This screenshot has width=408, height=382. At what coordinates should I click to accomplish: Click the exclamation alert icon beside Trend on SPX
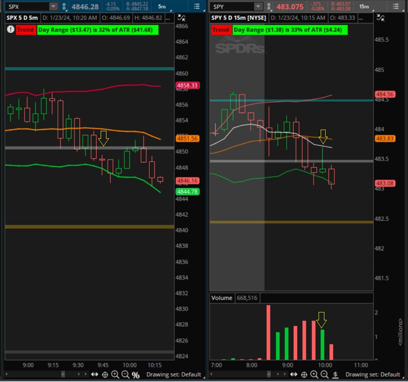coord(11,30)
